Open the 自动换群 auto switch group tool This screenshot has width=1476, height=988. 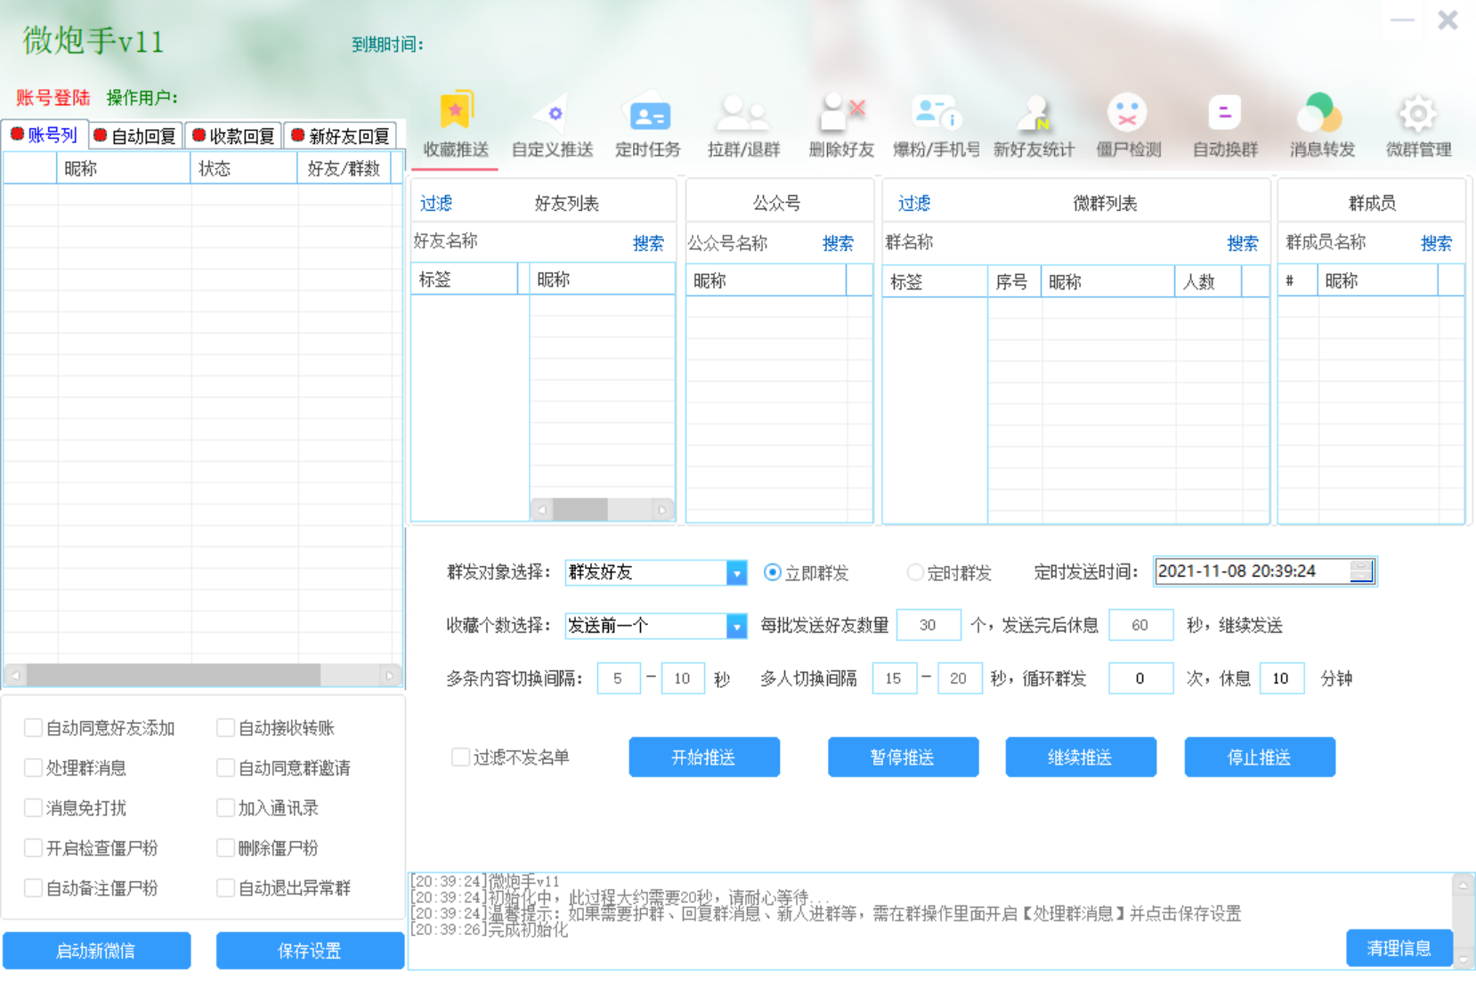[x=1225, y=126]
